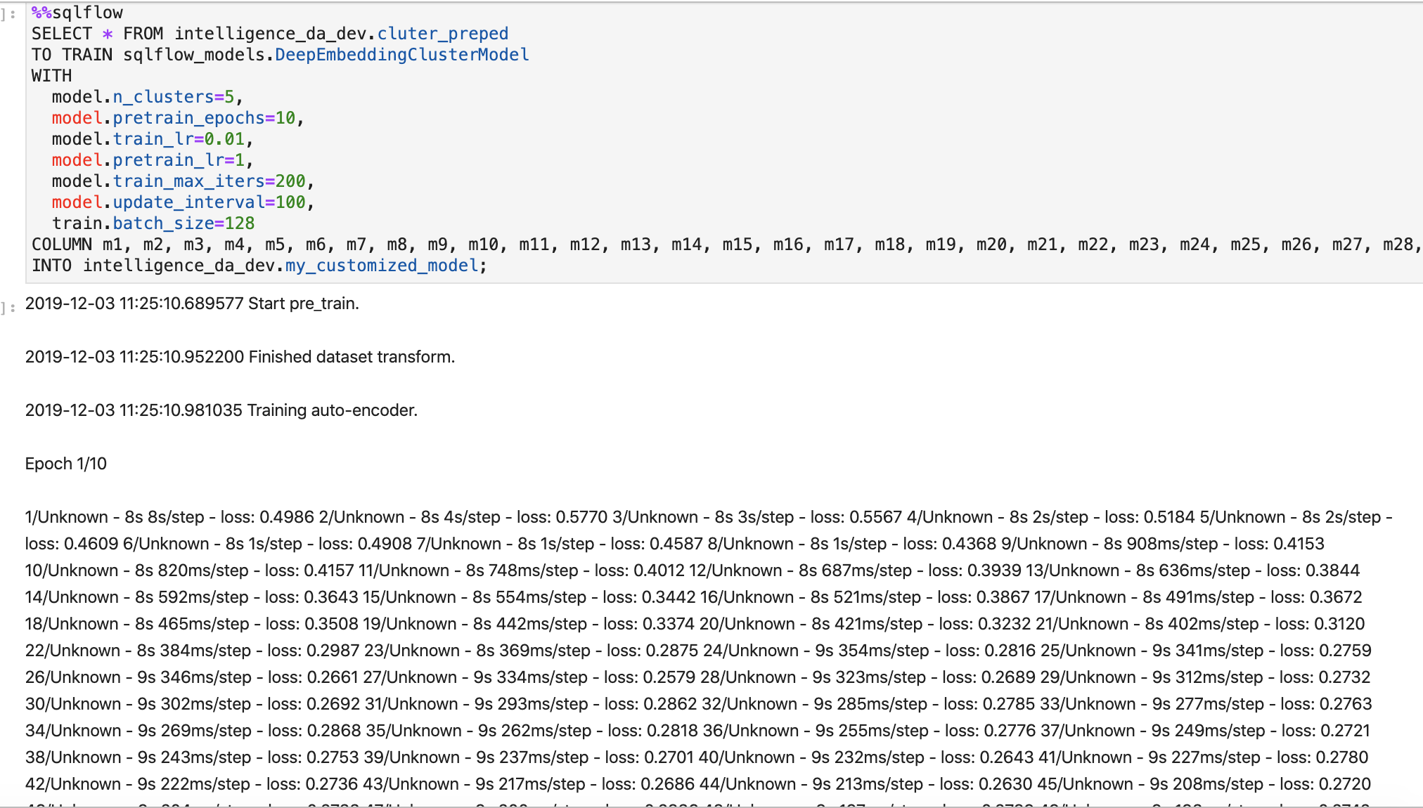
Task: Click the DeepEmbeddingClusterModel identifier
Action: pos(401,54)
